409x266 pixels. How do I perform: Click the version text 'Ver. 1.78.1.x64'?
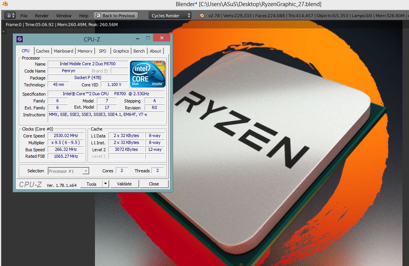tap(62, 185)
